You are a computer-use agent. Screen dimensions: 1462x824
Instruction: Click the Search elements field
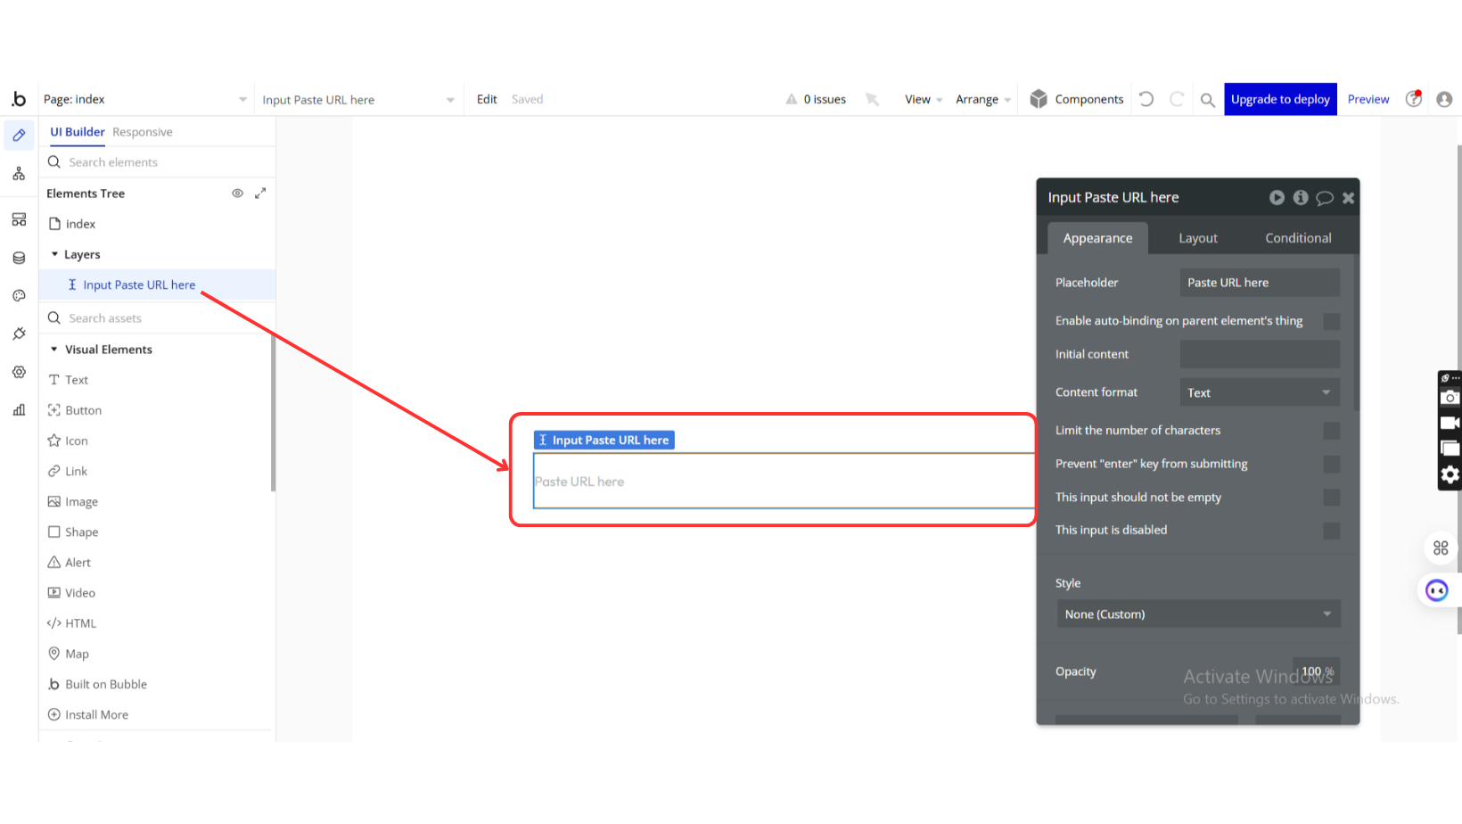pos(157,162)
